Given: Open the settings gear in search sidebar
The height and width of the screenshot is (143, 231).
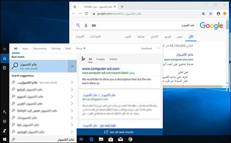Looking at the screenshot, I should [x=5, y=121].
